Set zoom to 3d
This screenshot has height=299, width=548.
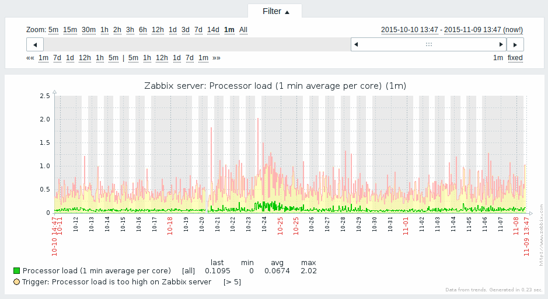click(186, 30)
